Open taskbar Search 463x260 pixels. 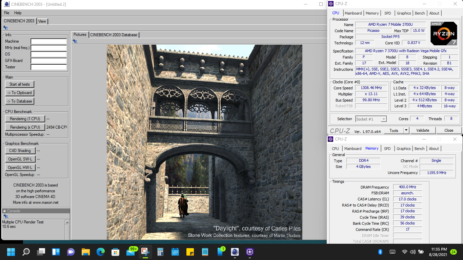[x=26, y=252]
